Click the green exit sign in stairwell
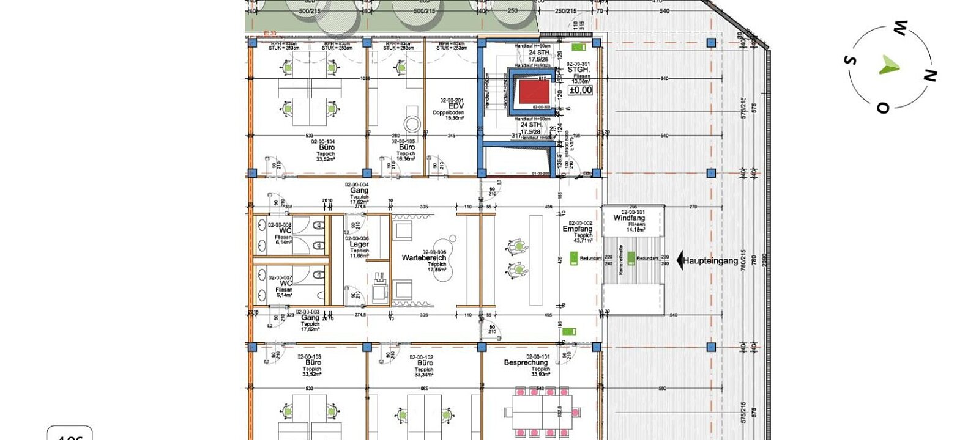Image resolution: width=979 pixels, height=440 pixels. pyautogui.click(x=578, y=47)
